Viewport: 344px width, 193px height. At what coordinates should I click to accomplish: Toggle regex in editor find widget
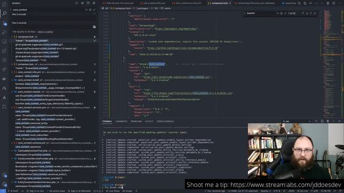click(285, 13)
